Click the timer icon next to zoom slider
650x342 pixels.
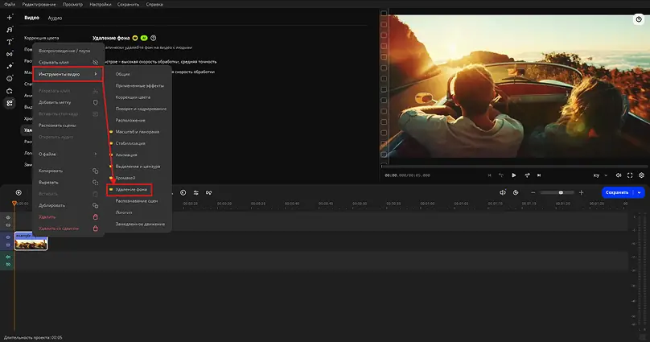pos(516,192)
